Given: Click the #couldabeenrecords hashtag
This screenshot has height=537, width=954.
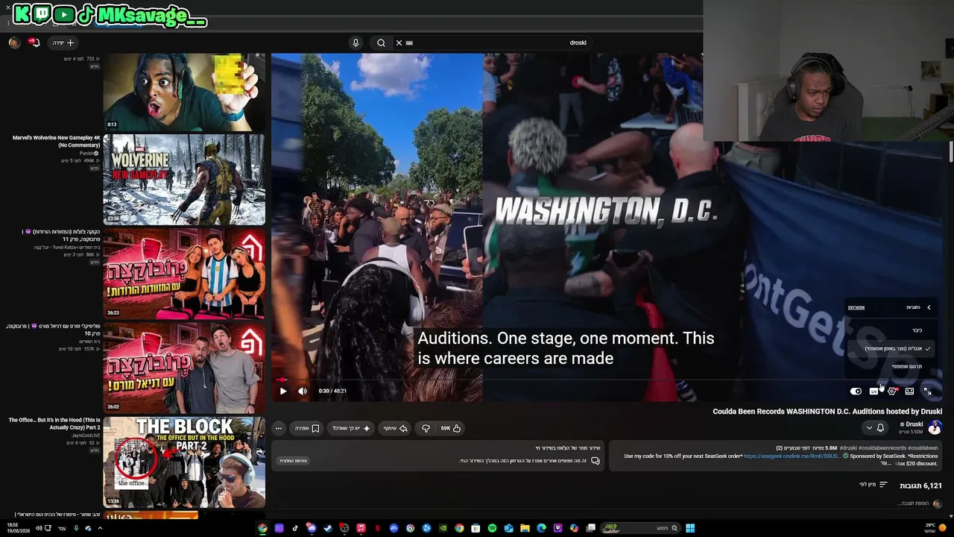Looking at the screenshot, I should [882, 448].
